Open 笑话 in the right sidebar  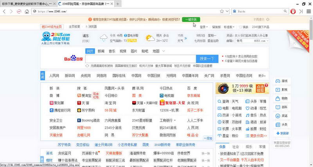pos(281,116)
